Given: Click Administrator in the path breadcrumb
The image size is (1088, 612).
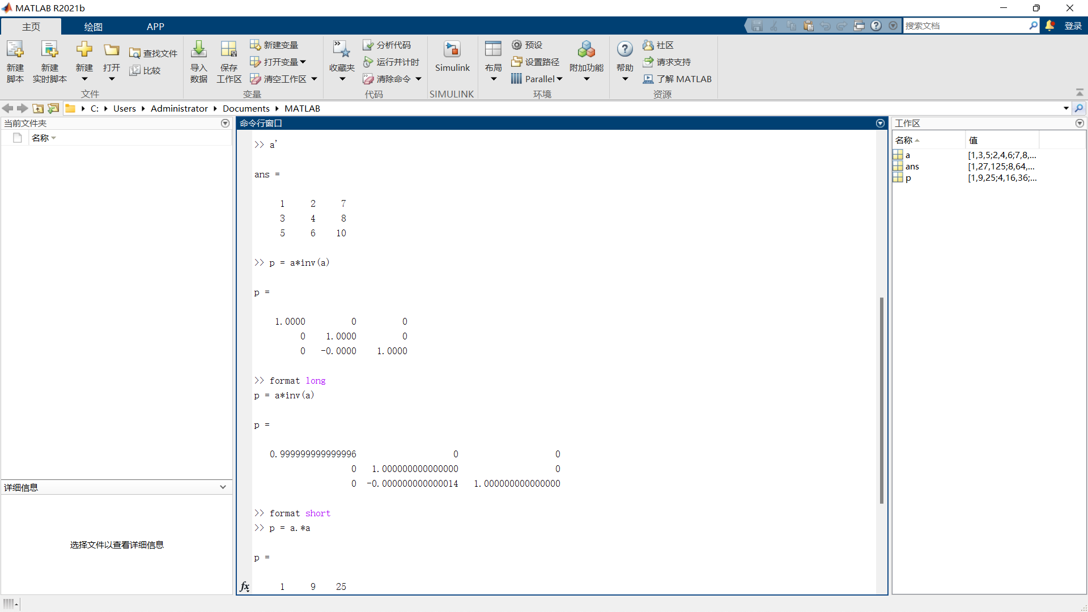Looking at the screenshot, I should point(179,108).
